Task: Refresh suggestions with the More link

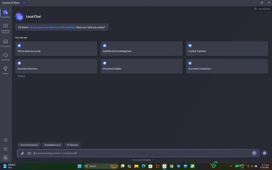Action: pos(21,76)
